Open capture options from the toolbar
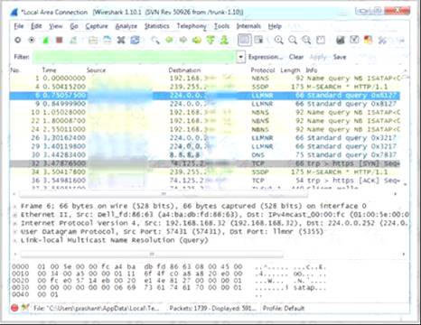The image size is (421, 325). pos(32,40)
